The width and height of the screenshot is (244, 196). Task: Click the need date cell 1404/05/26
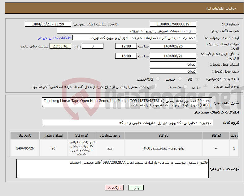click(x=25, y=148)
